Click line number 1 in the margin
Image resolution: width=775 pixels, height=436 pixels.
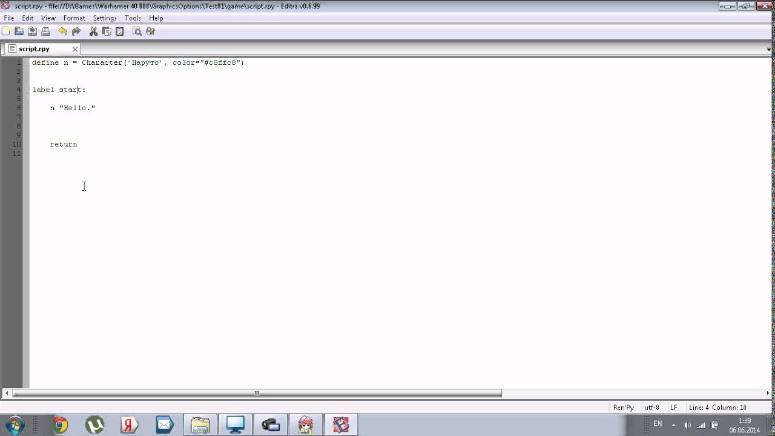[x=19, y=62]
